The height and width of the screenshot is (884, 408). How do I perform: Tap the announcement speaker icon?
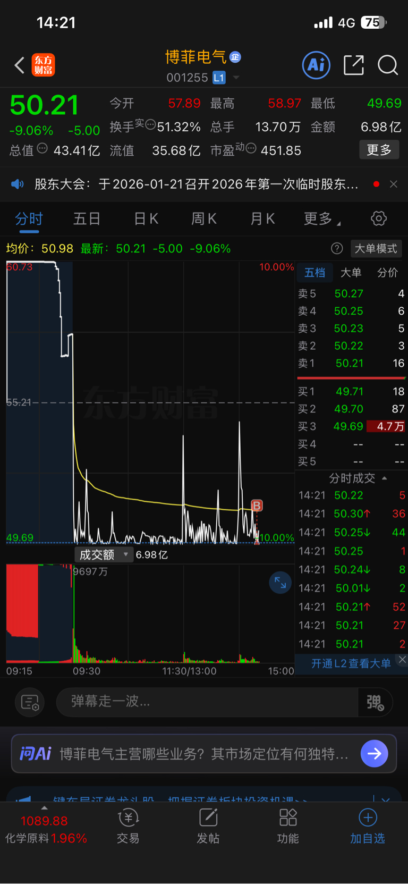coord(18,184)
